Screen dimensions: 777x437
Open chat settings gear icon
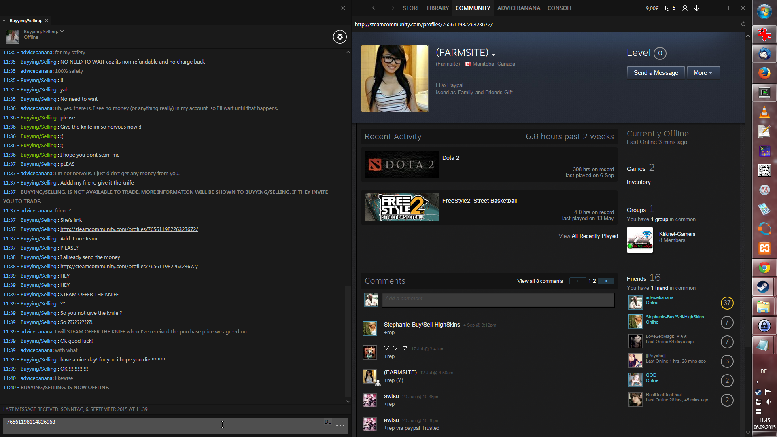pos(340,37)
